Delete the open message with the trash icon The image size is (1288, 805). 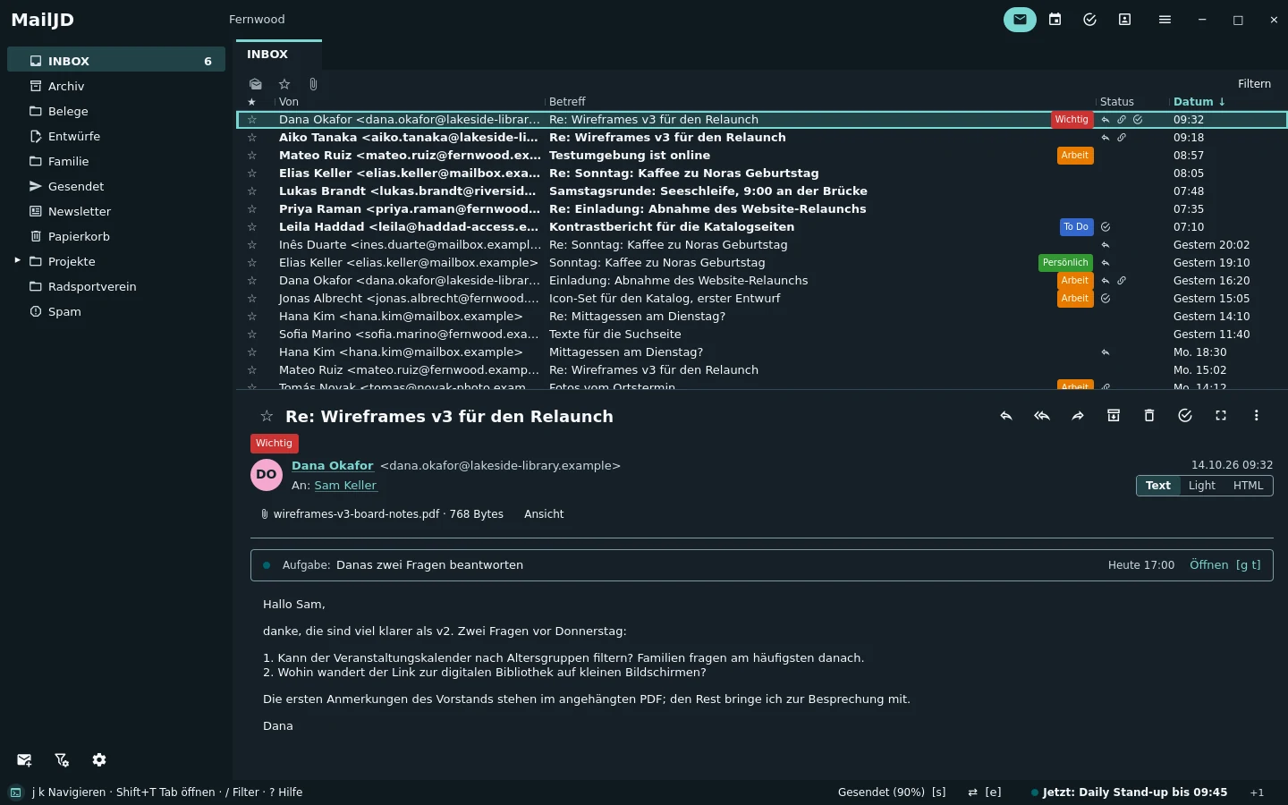(x=1149, y=416)
